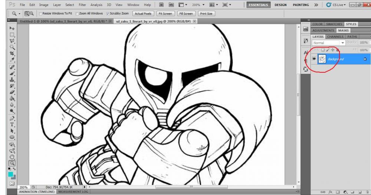Open the Layer menu
The width and height of the screenshot is (371, 195).
coord(57,5)
